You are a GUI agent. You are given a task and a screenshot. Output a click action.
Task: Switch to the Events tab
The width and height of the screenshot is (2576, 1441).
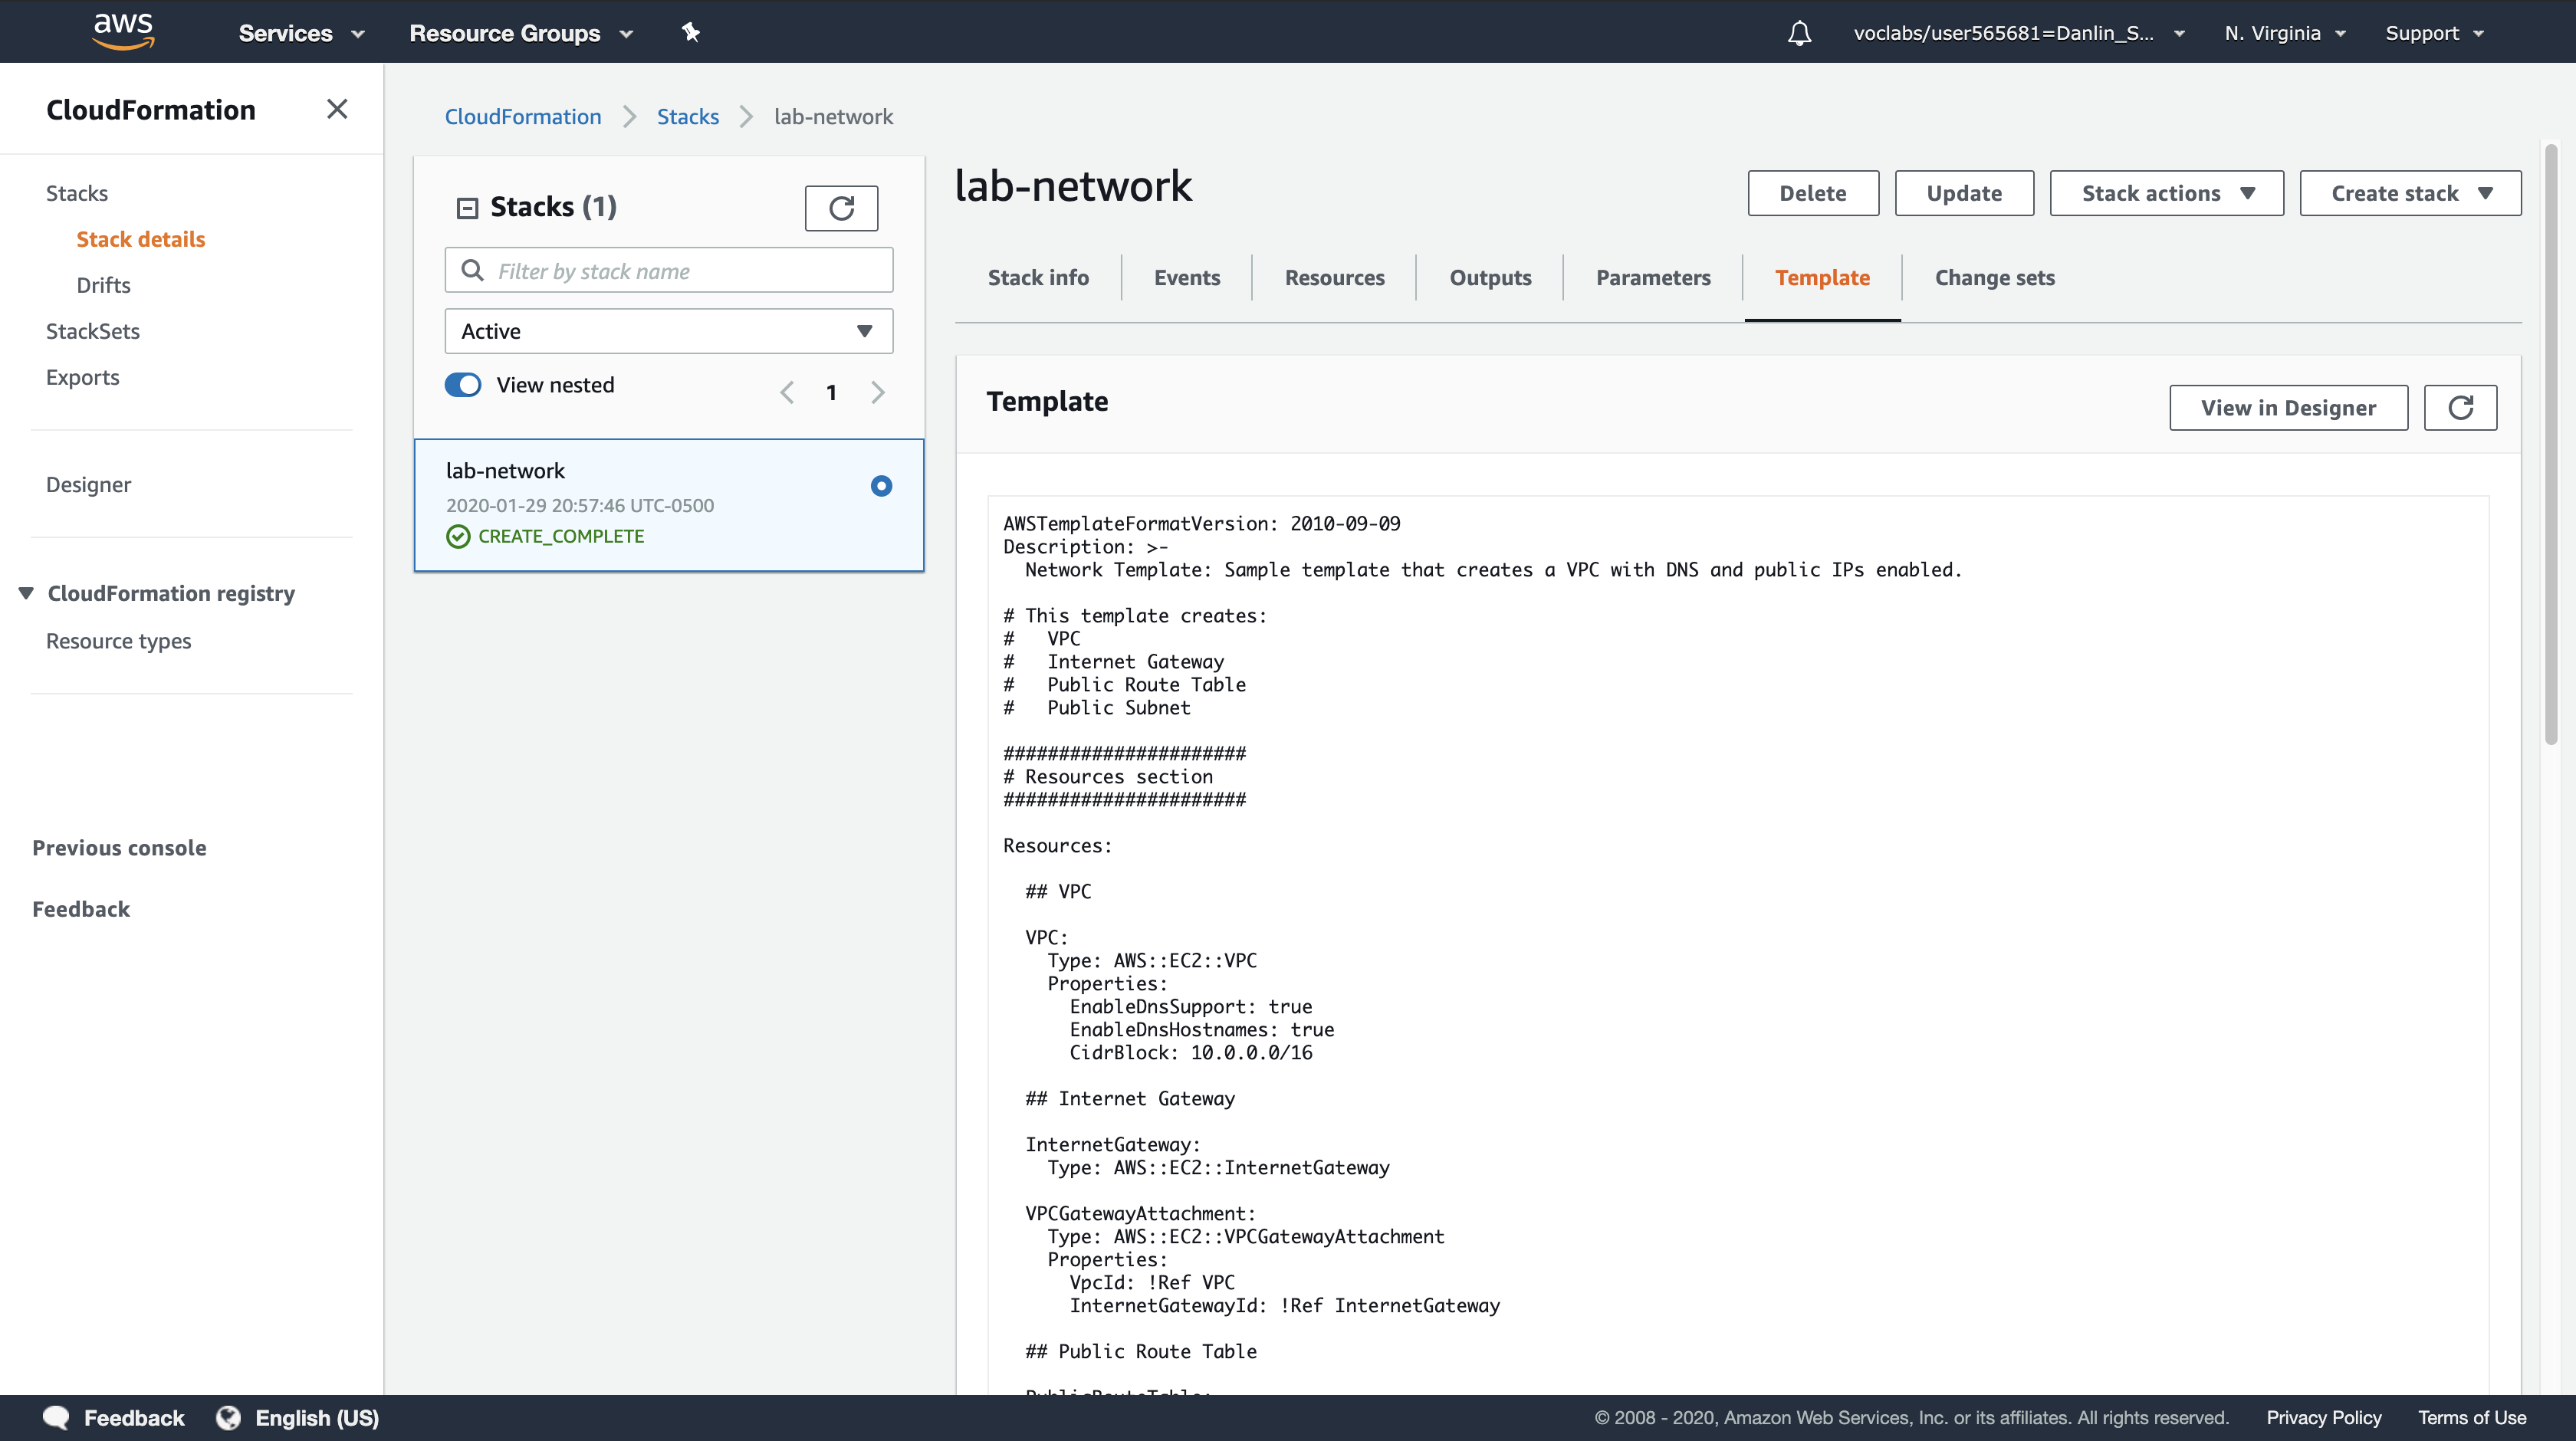(1186, 278)
